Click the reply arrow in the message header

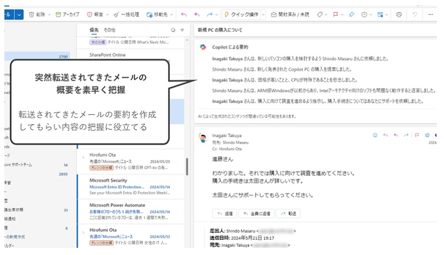pos(385,135)
